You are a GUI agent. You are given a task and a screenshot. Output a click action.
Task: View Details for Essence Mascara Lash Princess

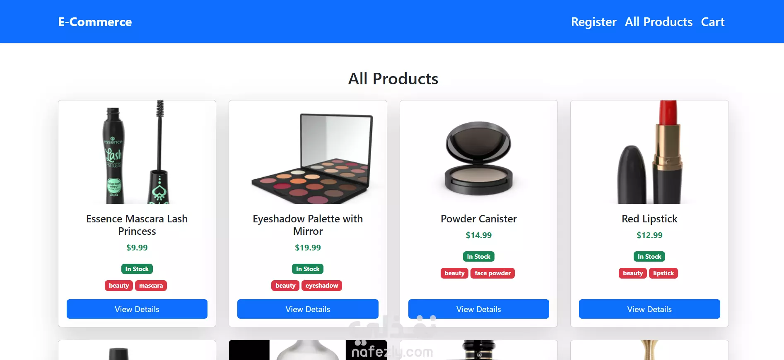pyautogui.click(x=137, y=309)
